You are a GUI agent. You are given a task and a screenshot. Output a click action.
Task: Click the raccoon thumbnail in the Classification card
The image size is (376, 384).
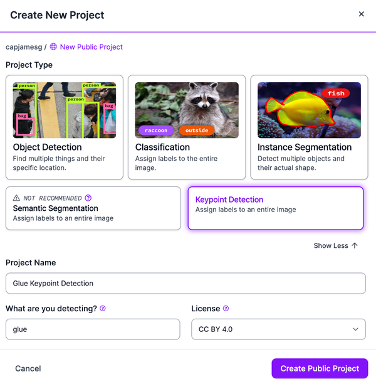pos(186,110)
